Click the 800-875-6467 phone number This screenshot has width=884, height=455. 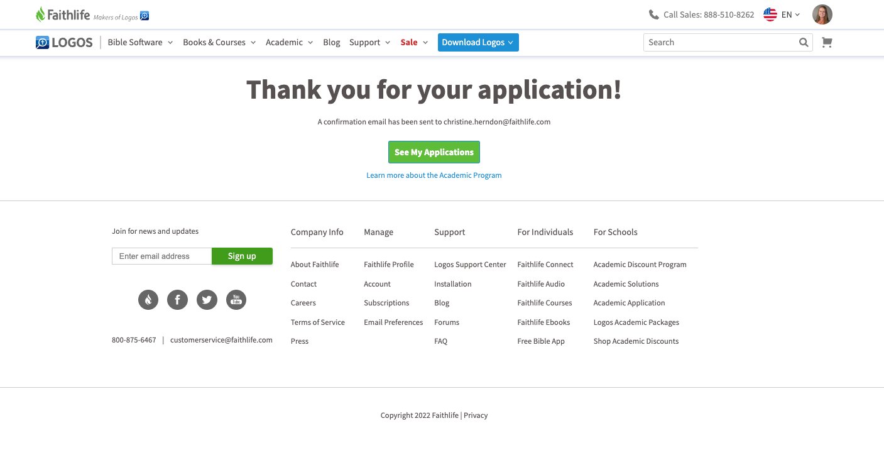click(134, 340)
